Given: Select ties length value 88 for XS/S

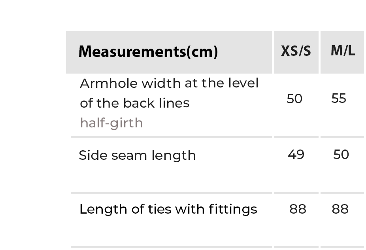Looking at the screenshot, I should (298, 209).
